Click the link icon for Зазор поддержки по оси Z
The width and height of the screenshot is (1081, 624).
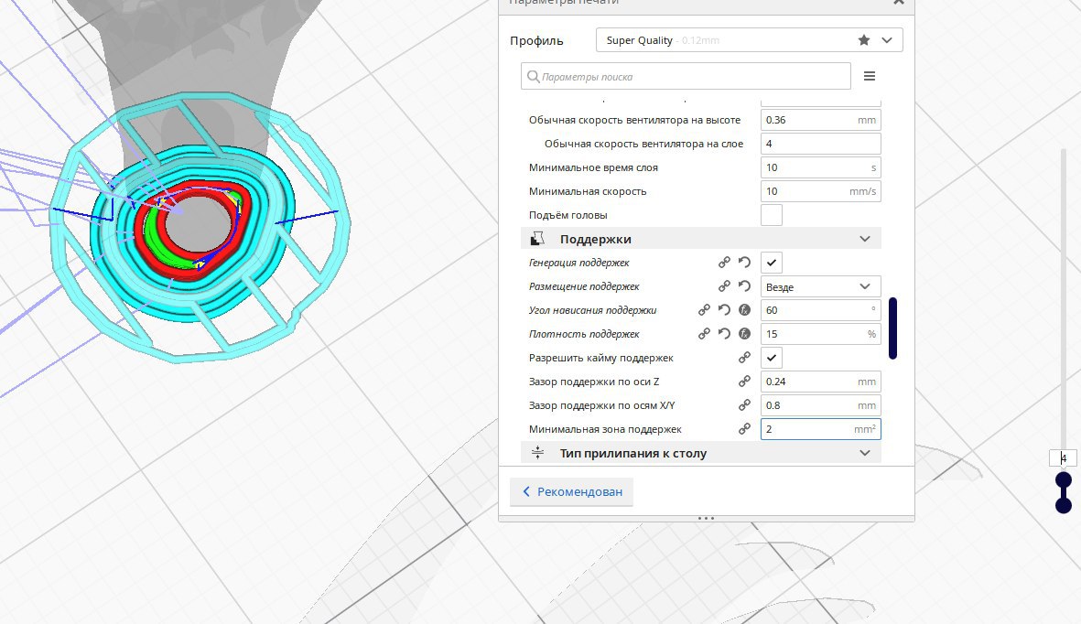pyautogui.click(x=744, y=382)
